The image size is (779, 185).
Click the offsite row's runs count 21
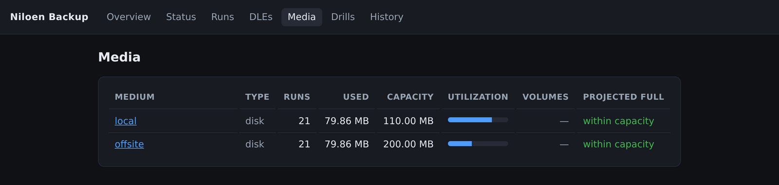click(x=304, y=144)
